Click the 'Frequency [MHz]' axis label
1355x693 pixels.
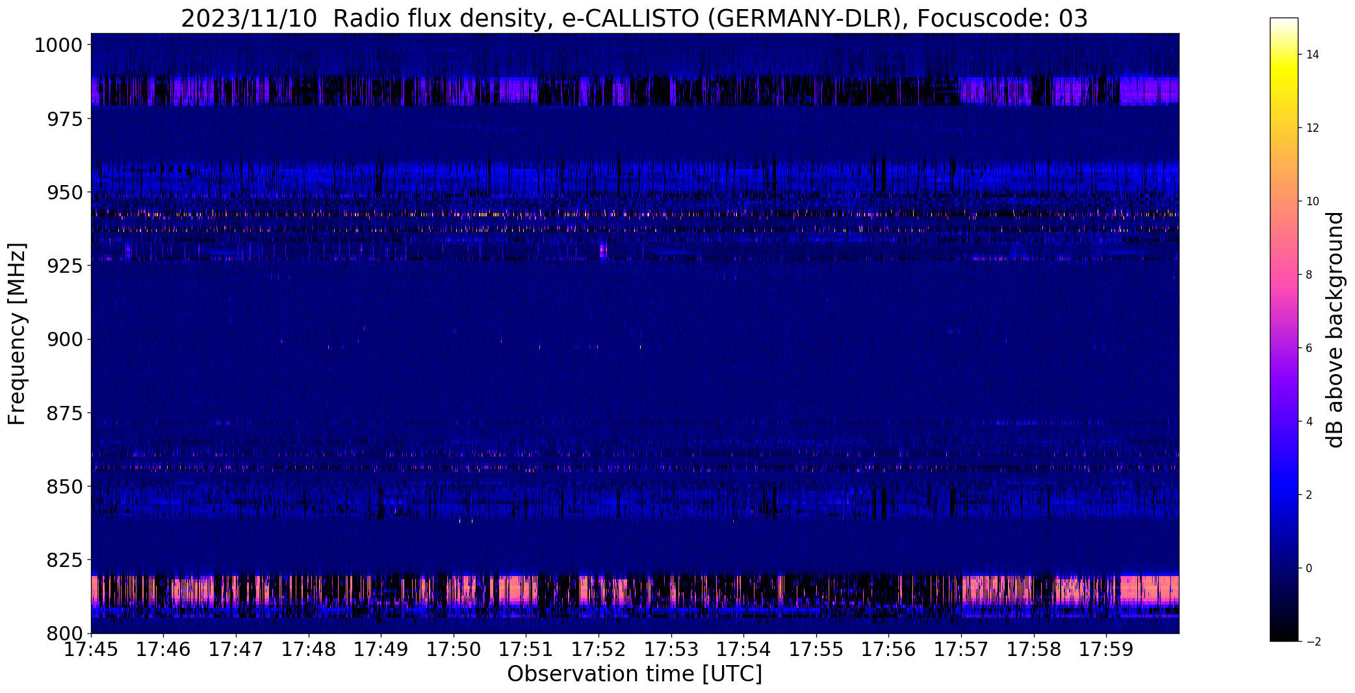click(x=18, y=334)
